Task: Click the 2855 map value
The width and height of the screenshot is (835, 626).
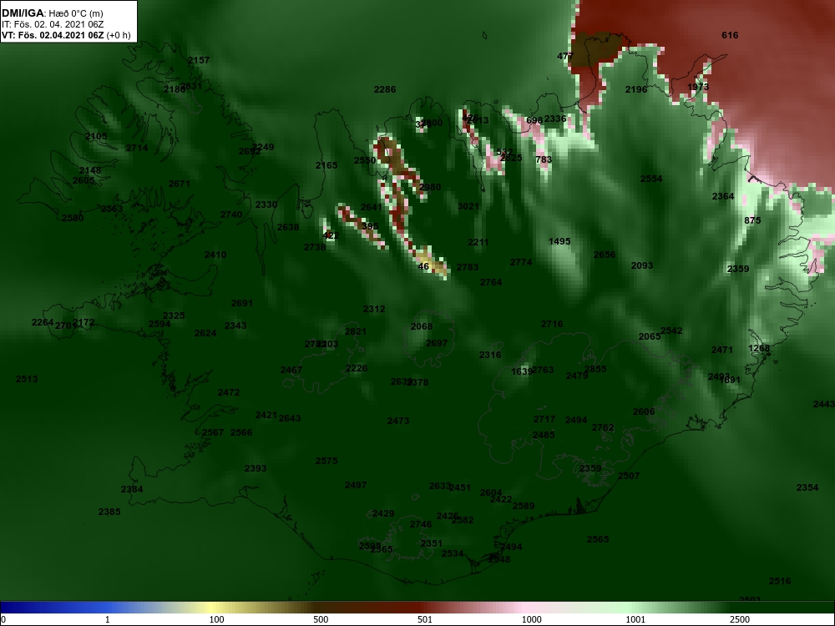Action: (x=595, y=369)
